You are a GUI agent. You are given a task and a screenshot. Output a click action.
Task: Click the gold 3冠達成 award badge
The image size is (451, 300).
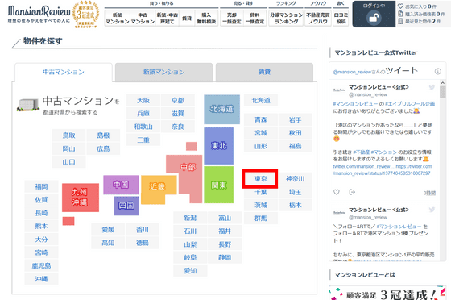(x=85, y=15)
